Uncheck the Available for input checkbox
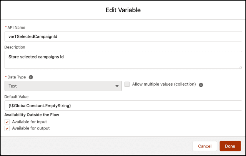The width and height of the screenshot is (246, 156). (x=7, y=122)
